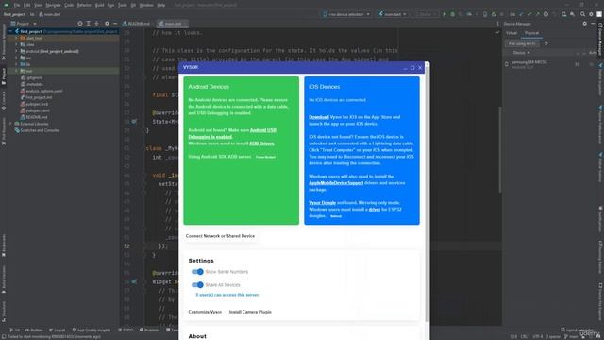Open the main.dart run configuration dropdown
Image resolution: width=604 pixels, height=340 pixels.
click(393, 14)
